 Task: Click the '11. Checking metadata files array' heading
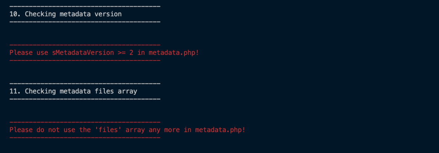point(73,91)
